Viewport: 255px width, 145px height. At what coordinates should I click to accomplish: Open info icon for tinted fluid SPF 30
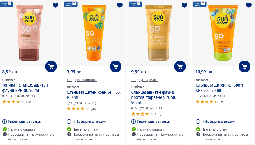(x=4, y=122)
